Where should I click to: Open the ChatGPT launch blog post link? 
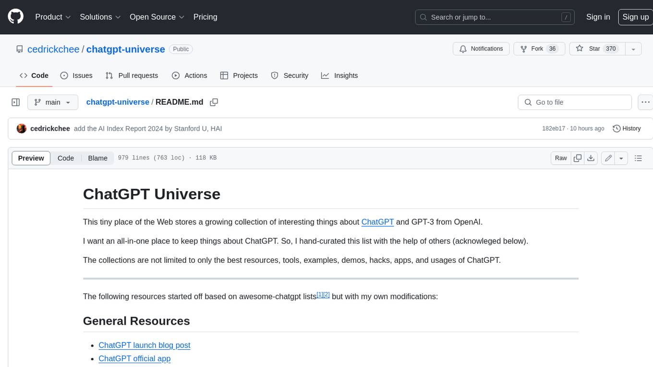145,345
